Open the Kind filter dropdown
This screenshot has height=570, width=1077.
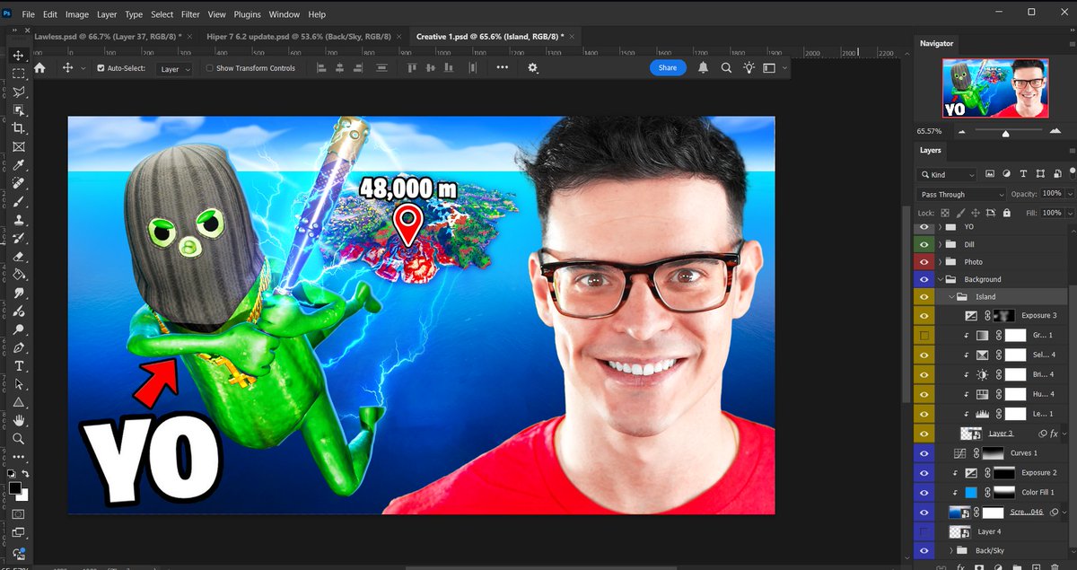tap(947, 175)
